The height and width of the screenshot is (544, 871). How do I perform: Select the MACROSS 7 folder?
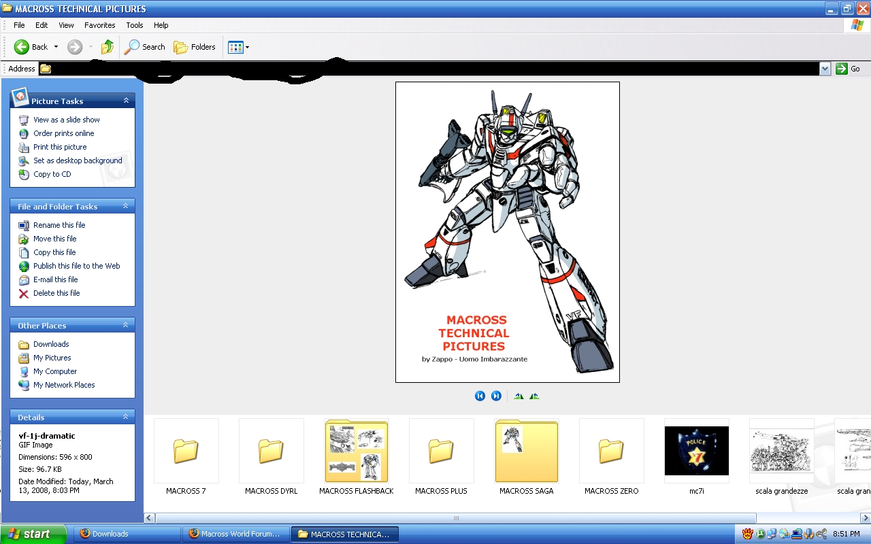186,456
